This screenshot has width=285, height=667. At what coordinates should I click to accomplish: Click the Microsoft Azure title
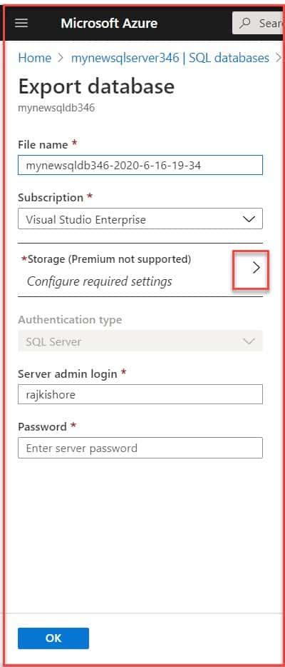(x=109, y=23)
